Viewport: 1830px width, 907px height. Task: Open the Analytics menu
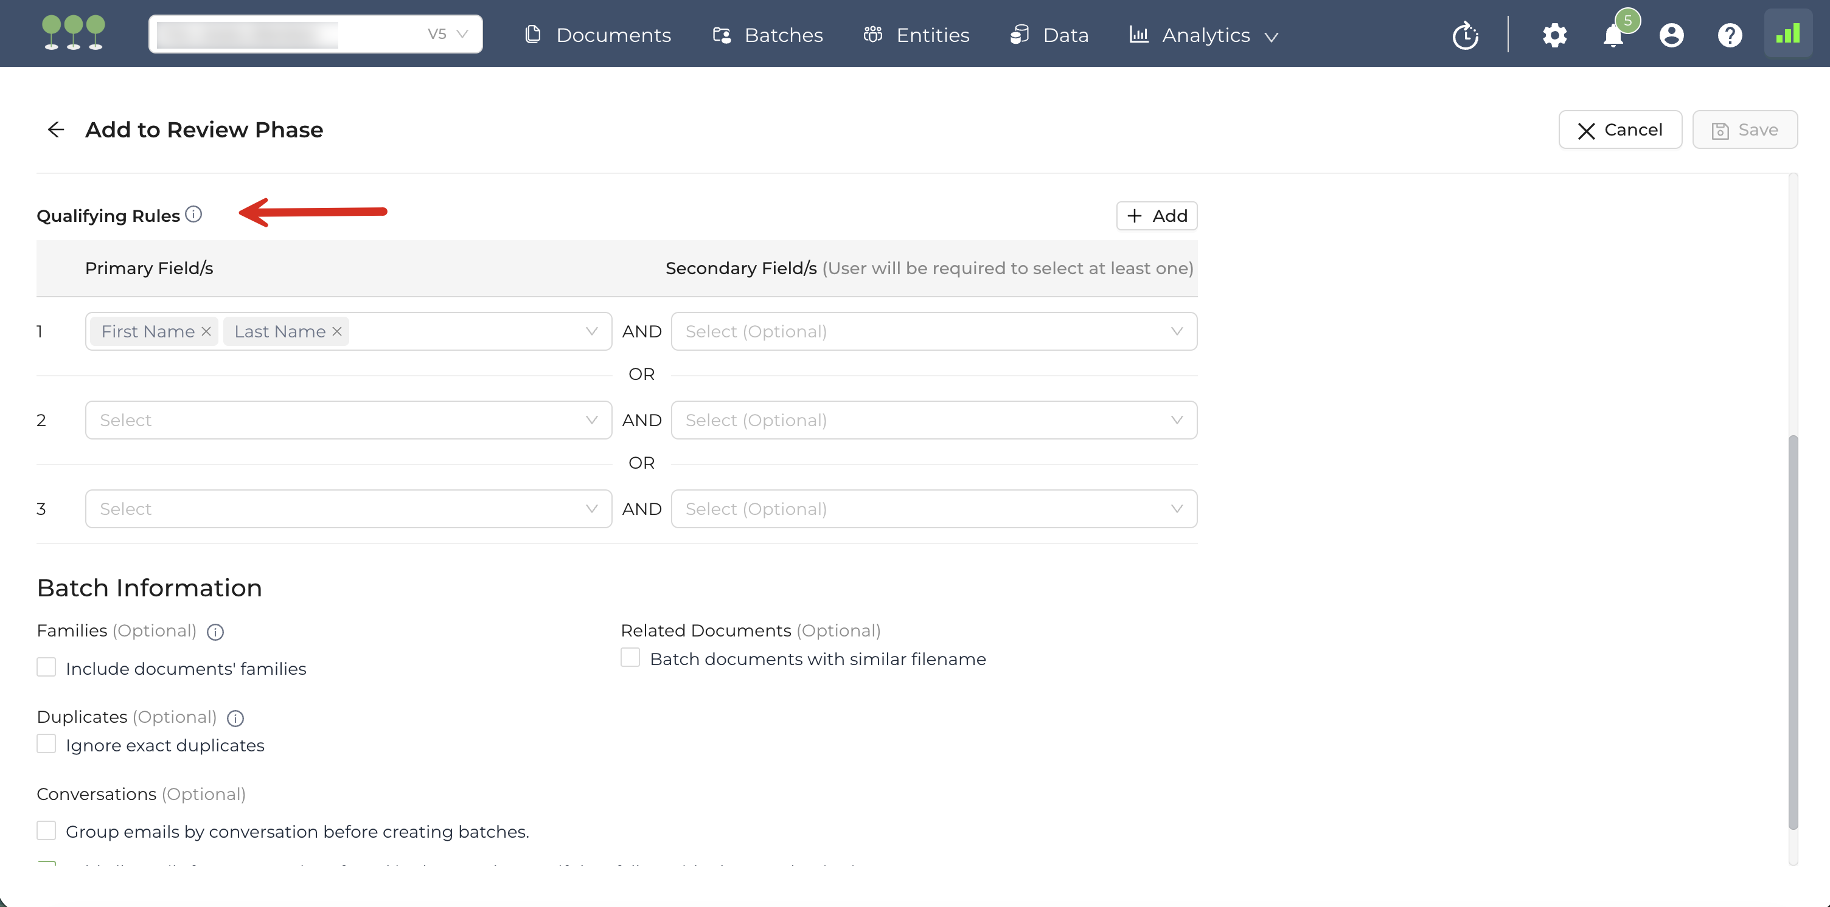coord(1205,35)
